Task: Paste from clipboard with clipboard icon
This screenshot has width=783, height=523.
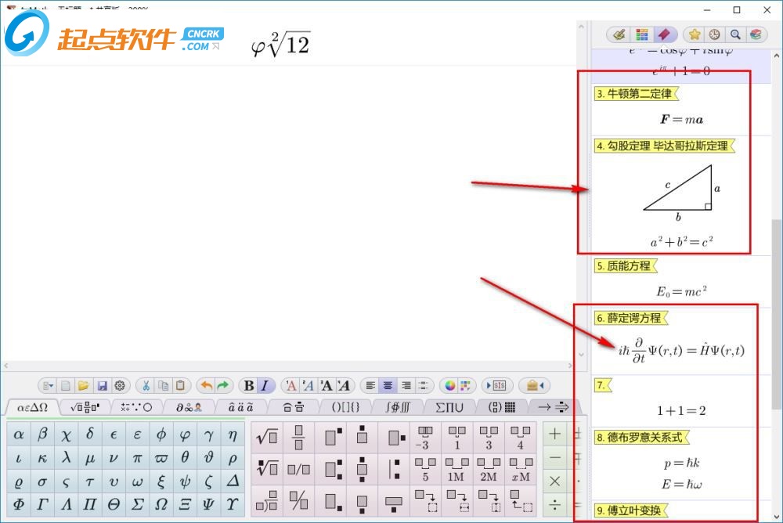Action: click(x=180, y=386)
